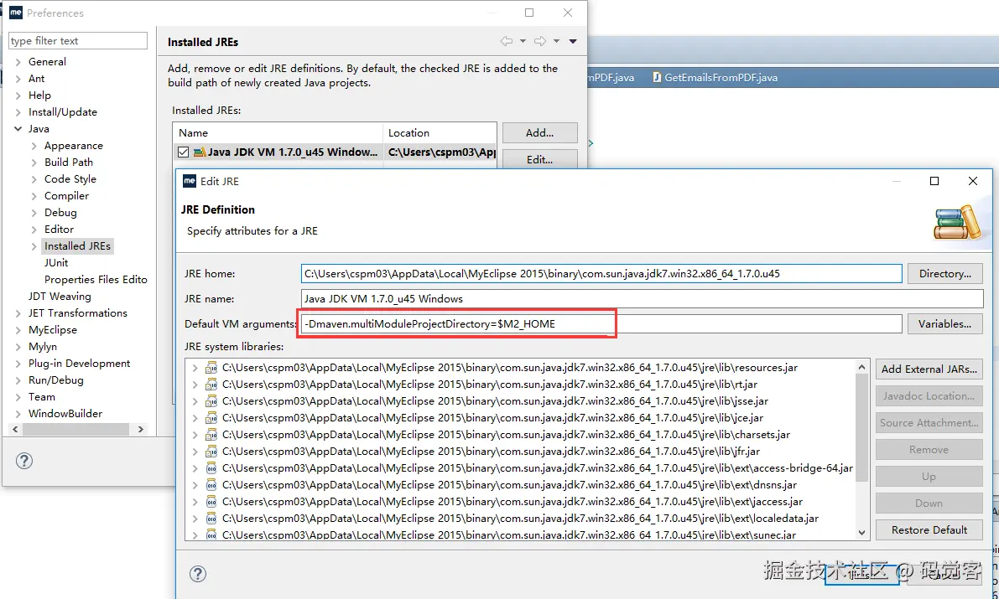Select Plug-in Development in preferences tree
This screenshot has width=999, height=599.
tap(79, 364)
